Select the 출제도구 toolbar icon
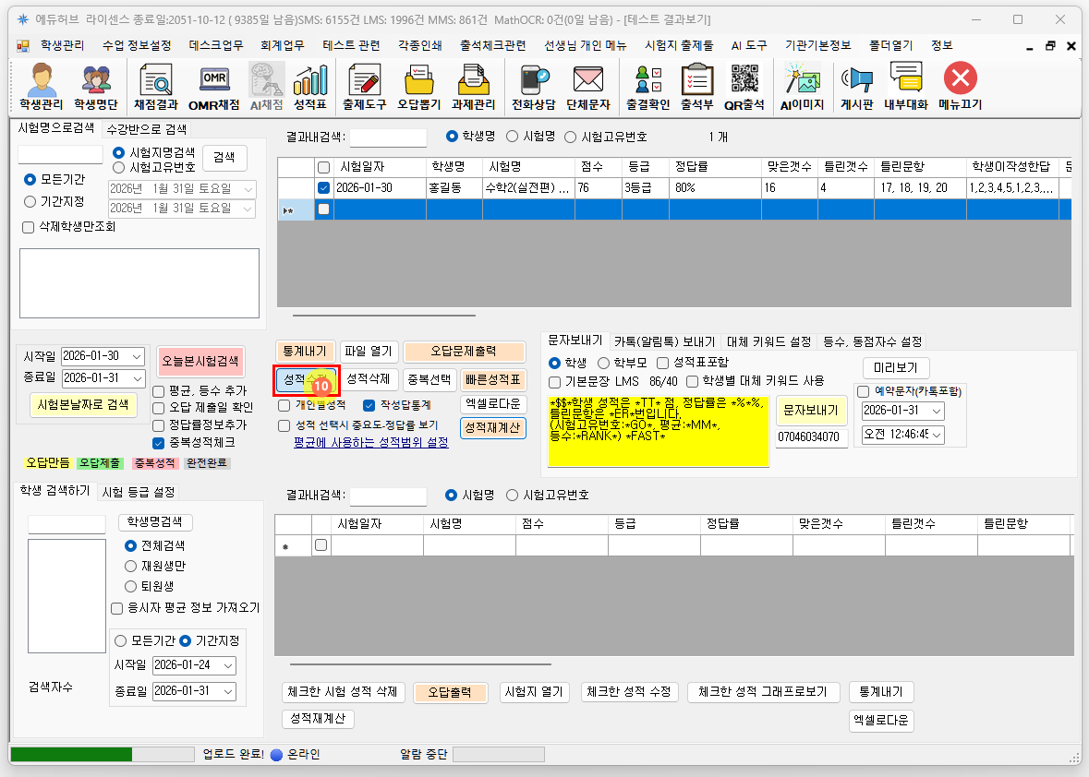 (x=363, y=87)
